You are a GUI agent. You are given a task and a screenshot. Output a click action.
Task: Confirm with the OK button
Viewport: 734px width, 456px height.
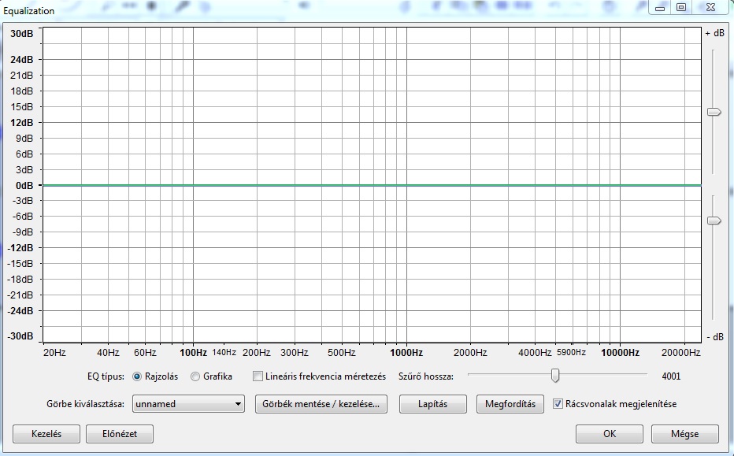click(x=609, y=434)
